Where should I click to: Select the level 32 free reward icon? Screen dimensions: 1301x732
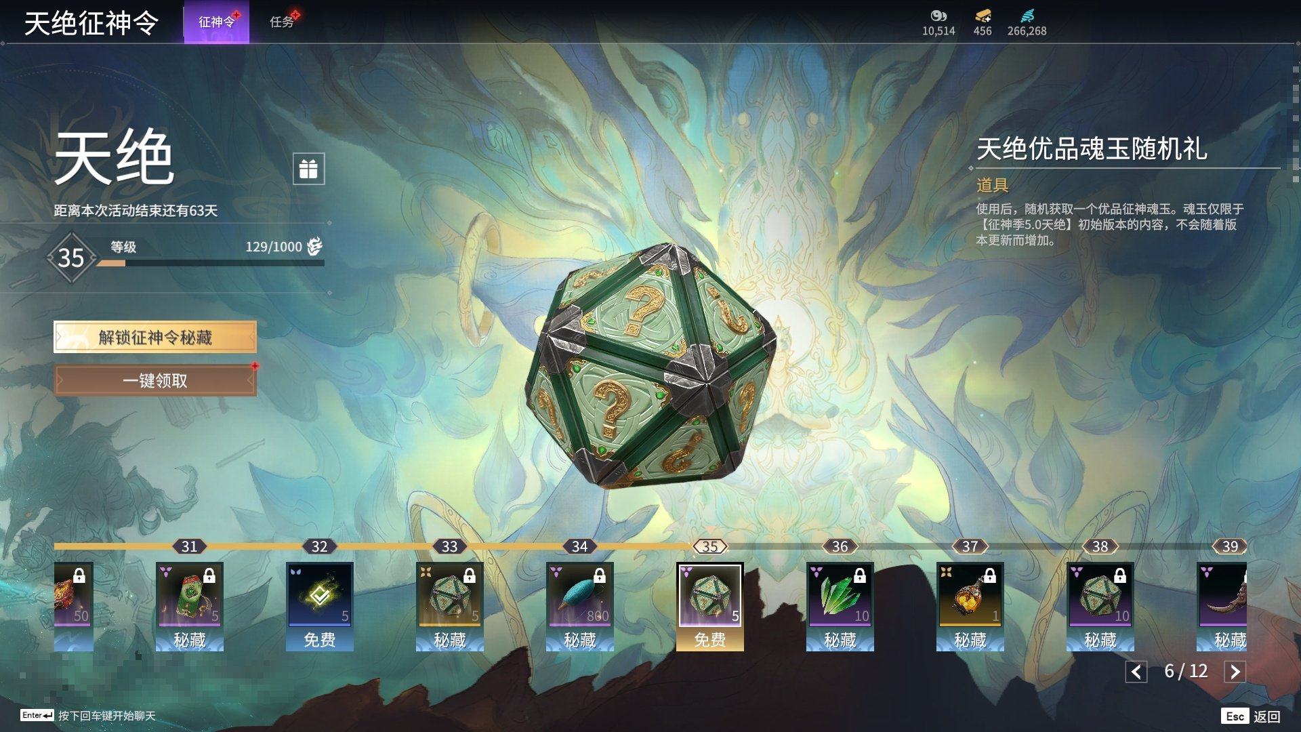pyautogui.click(x=319, y=594)
